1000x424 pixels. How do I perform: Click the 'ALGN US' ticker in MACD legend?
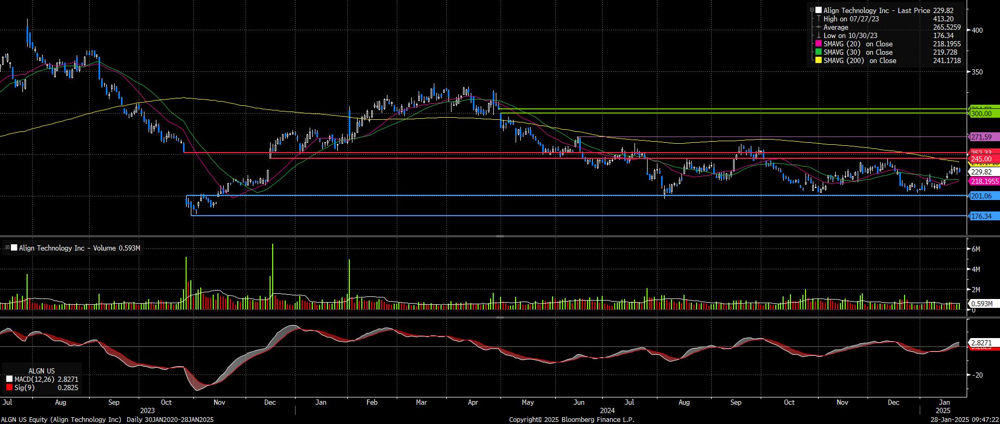[41, 371]
